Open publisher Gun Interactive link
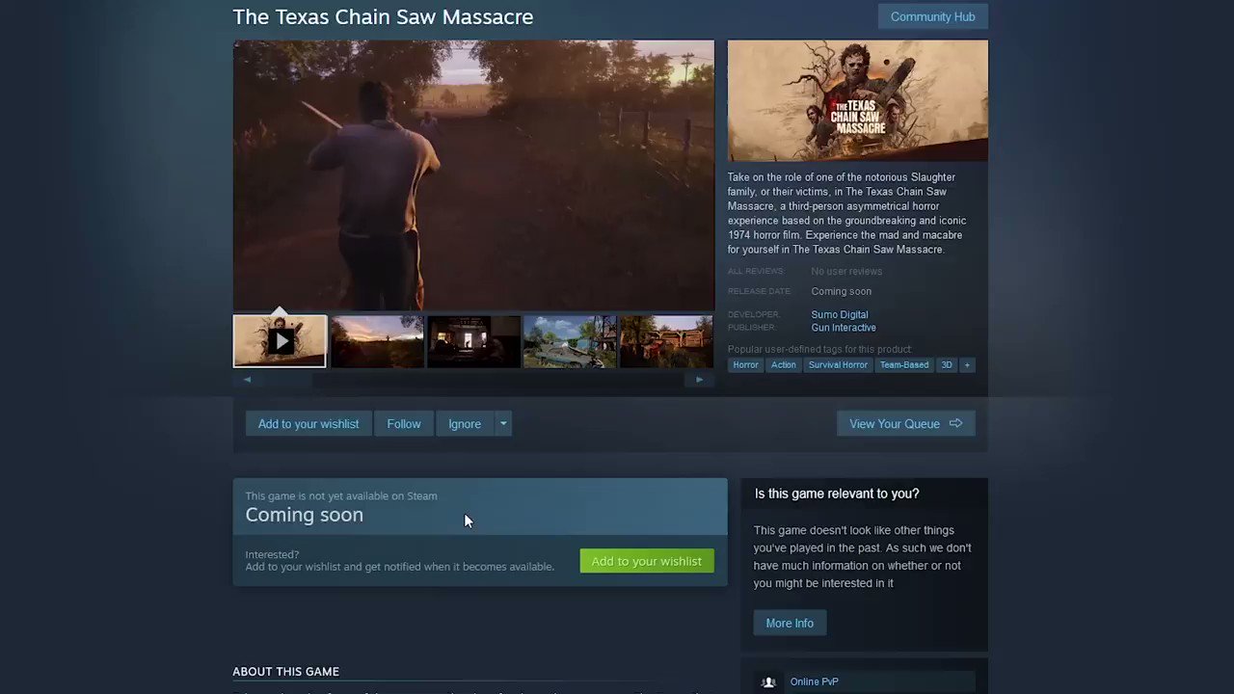 point(843,328)
